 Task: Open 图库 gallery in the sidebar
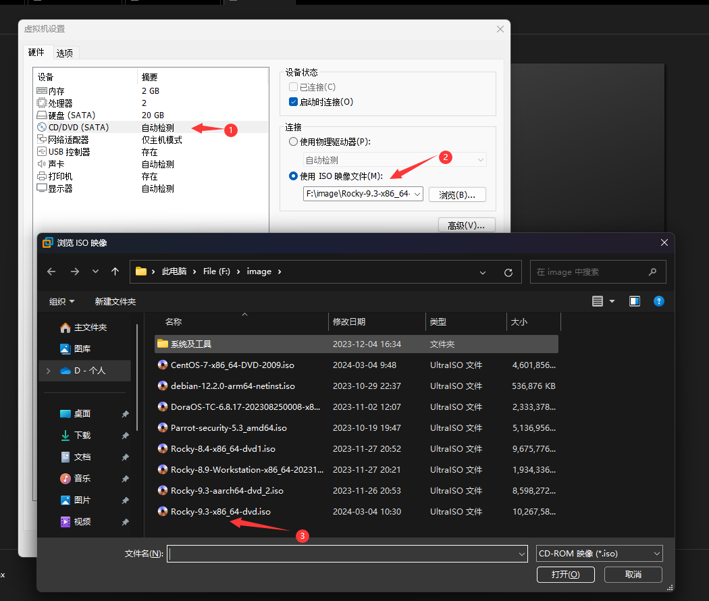pyautogui.click(x=76, y=348)
